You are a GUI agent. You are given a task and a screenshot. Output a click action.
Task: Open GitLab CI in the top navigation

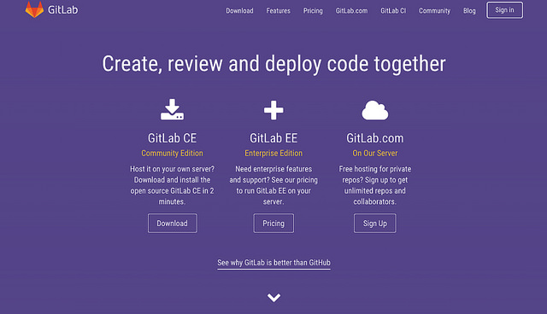click(x=393, y=11)
